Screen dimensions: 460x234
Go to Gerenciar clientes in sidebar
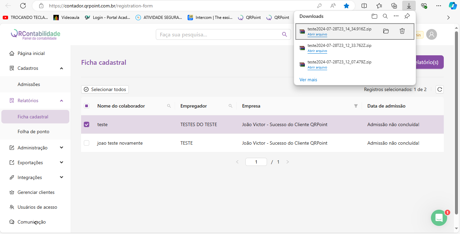(36, 192)
